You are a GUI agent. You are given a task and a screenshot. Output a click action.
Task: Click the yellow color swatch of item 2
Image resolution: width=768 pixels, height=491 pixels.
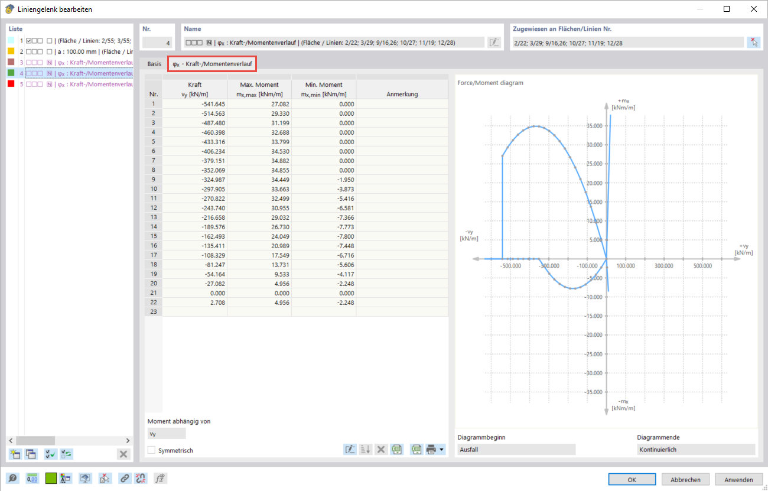click(11, 51)
